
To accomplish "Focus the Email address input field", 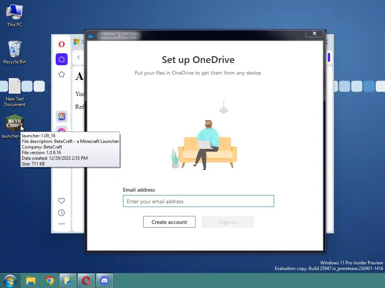I will [199, 201].
